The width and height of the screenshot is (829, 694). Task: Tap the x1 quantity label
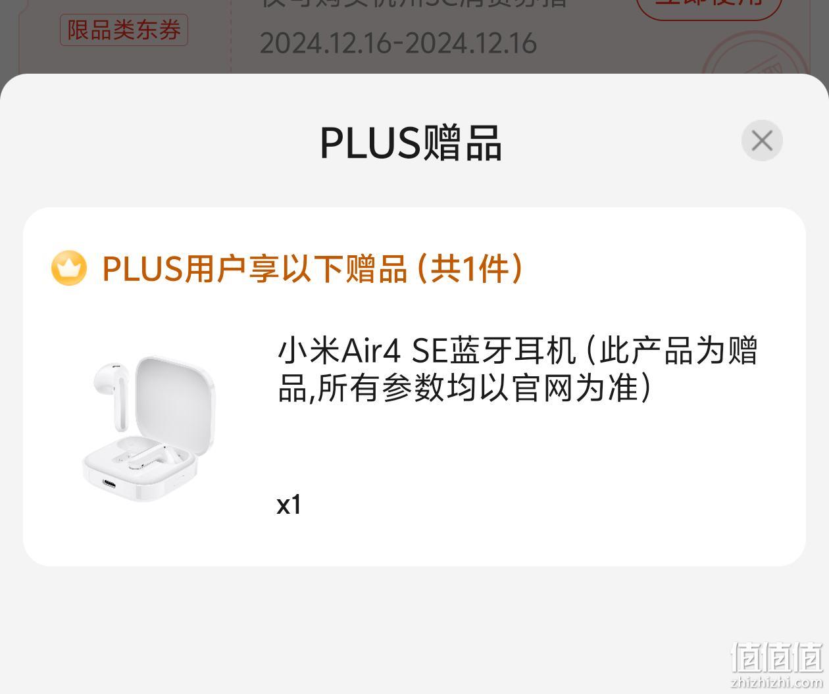pos(289,505)
